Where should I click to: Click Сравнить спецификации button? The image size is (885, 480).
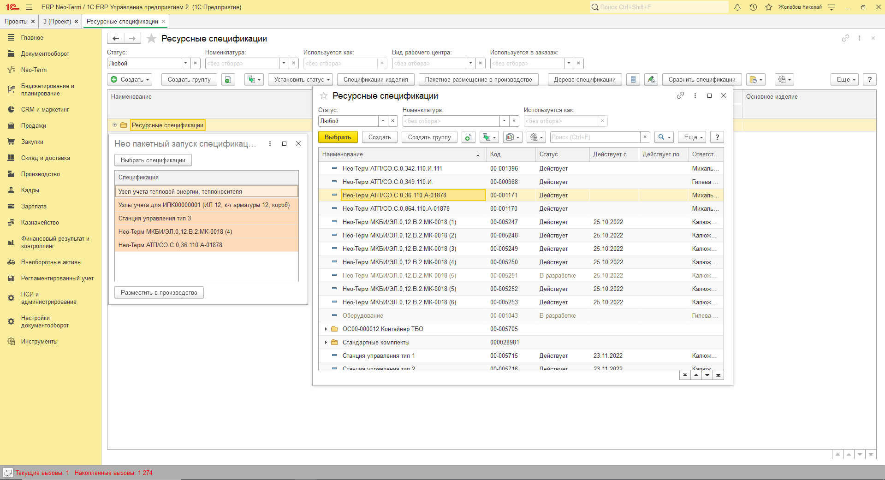pyautogui.click(x=702, y=79)
